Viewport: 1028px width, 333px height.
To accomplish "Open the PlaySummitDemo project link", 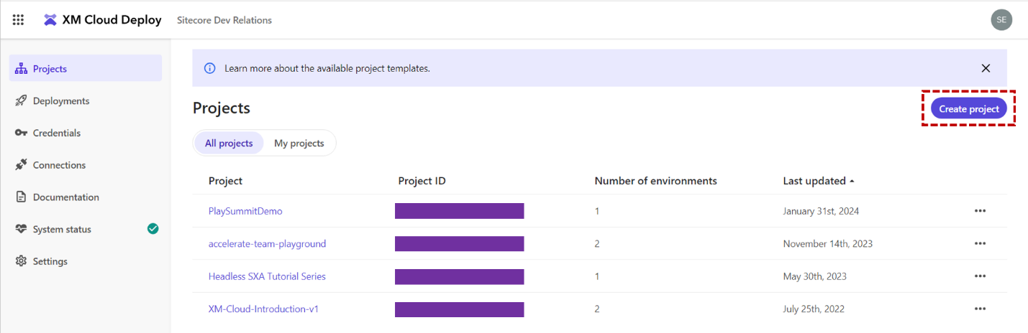I will click(x=245, y=211).
